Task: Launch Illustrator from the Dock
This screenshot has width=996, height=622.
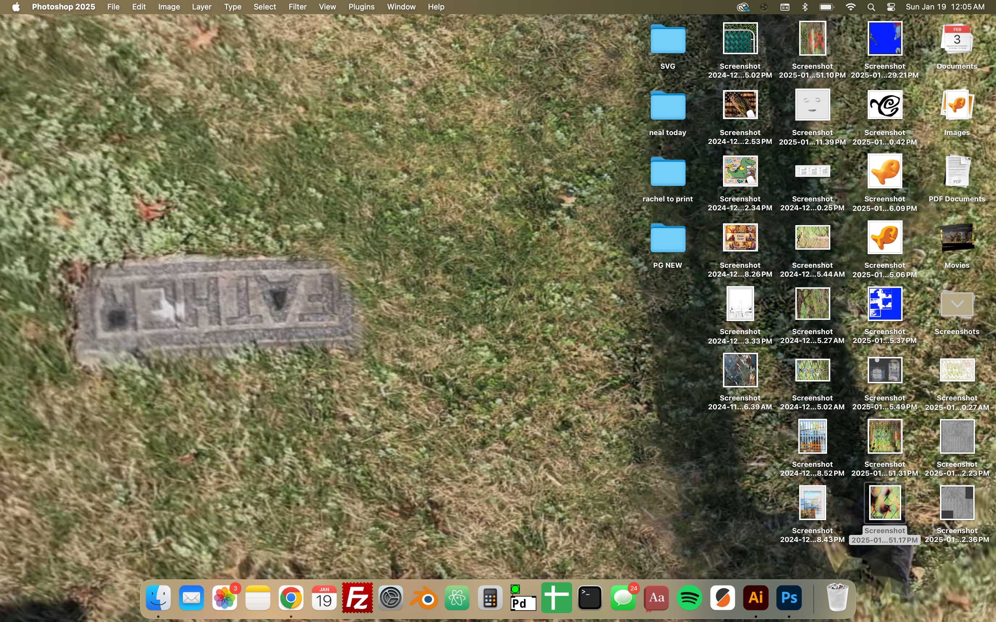Action: pos(755,598)
